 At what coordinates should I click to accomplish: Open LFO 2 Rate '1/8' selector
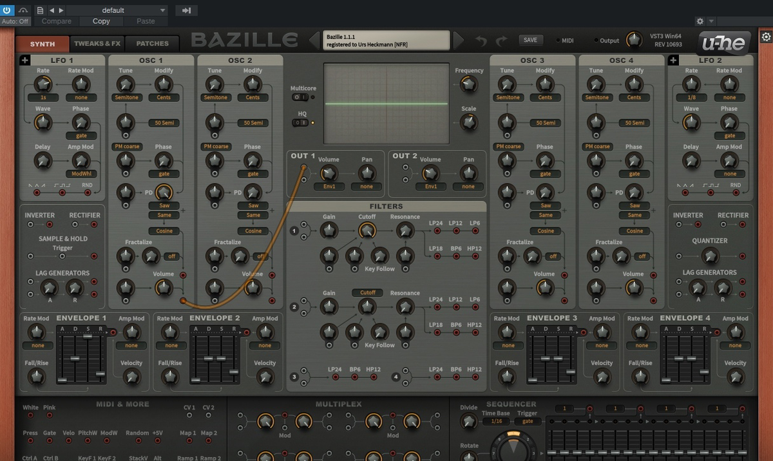[x=691, y=97]
